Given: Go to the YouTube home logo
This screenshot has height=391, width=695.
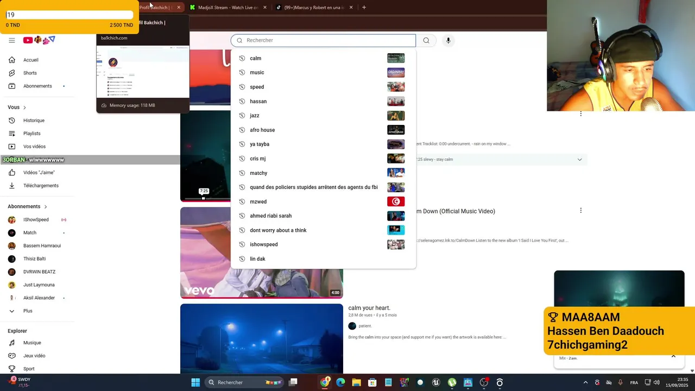Looking at the screenshot, I should pos(39,40).
